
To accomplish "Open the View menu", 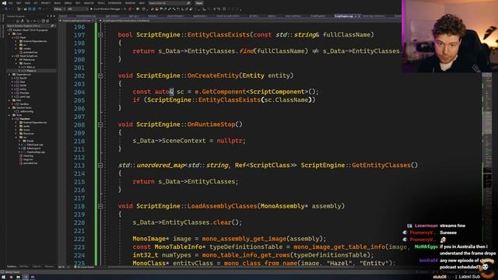I will (28, 3).
